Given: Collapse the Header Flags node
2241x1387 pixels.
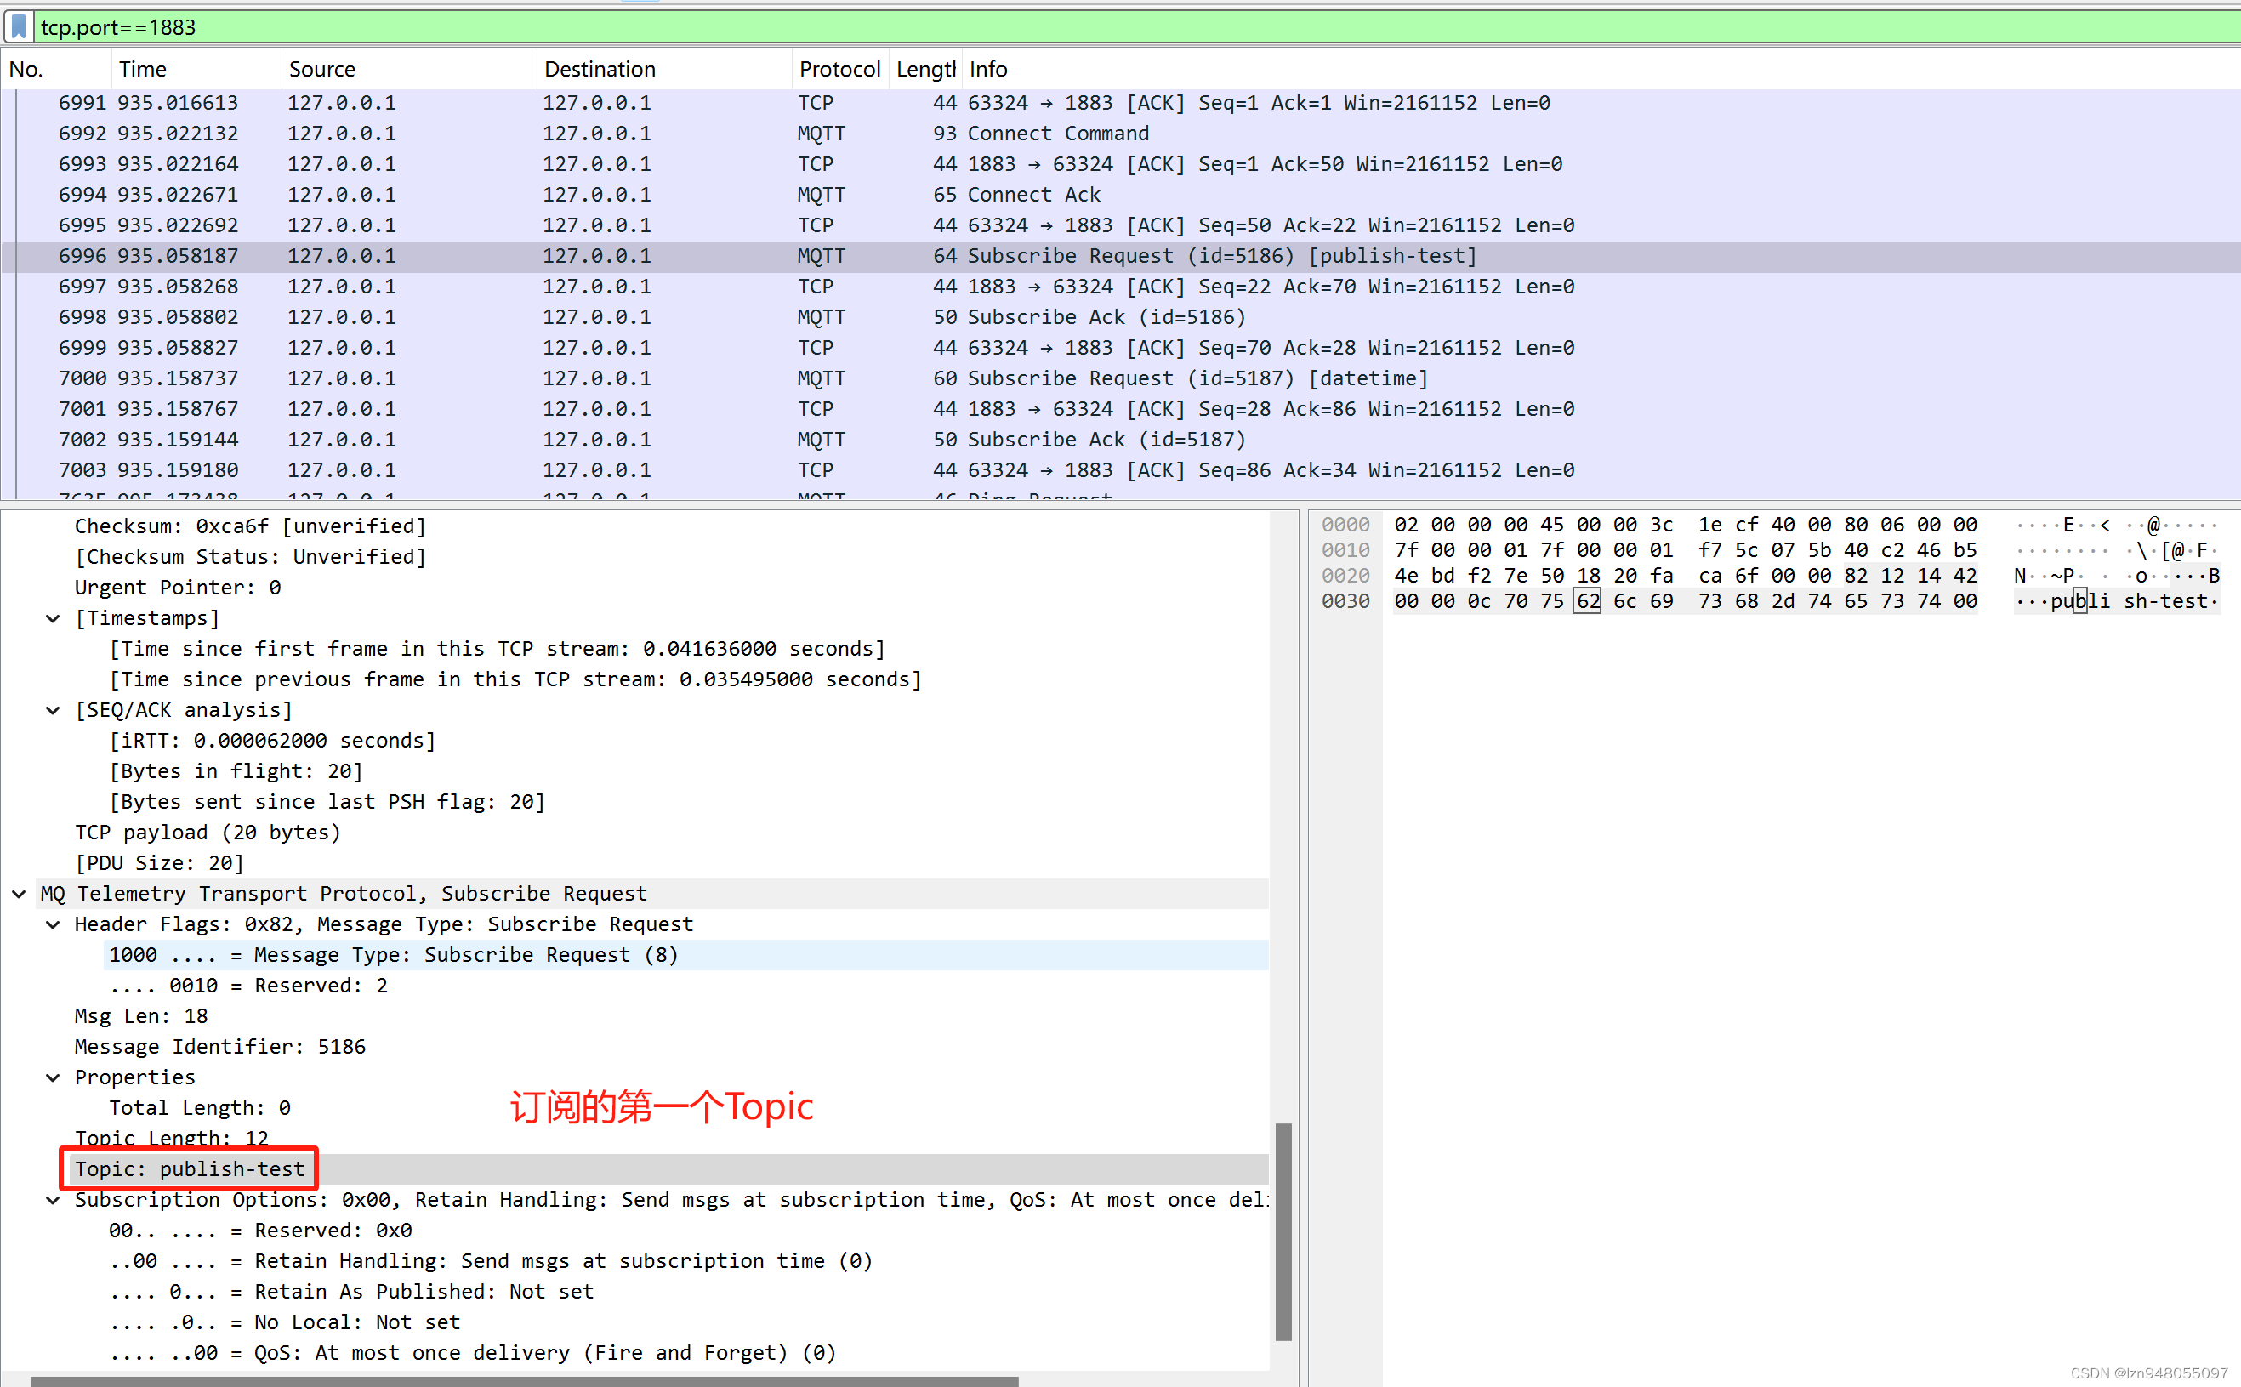Looking at the screenshot, I should coord(54,924).
